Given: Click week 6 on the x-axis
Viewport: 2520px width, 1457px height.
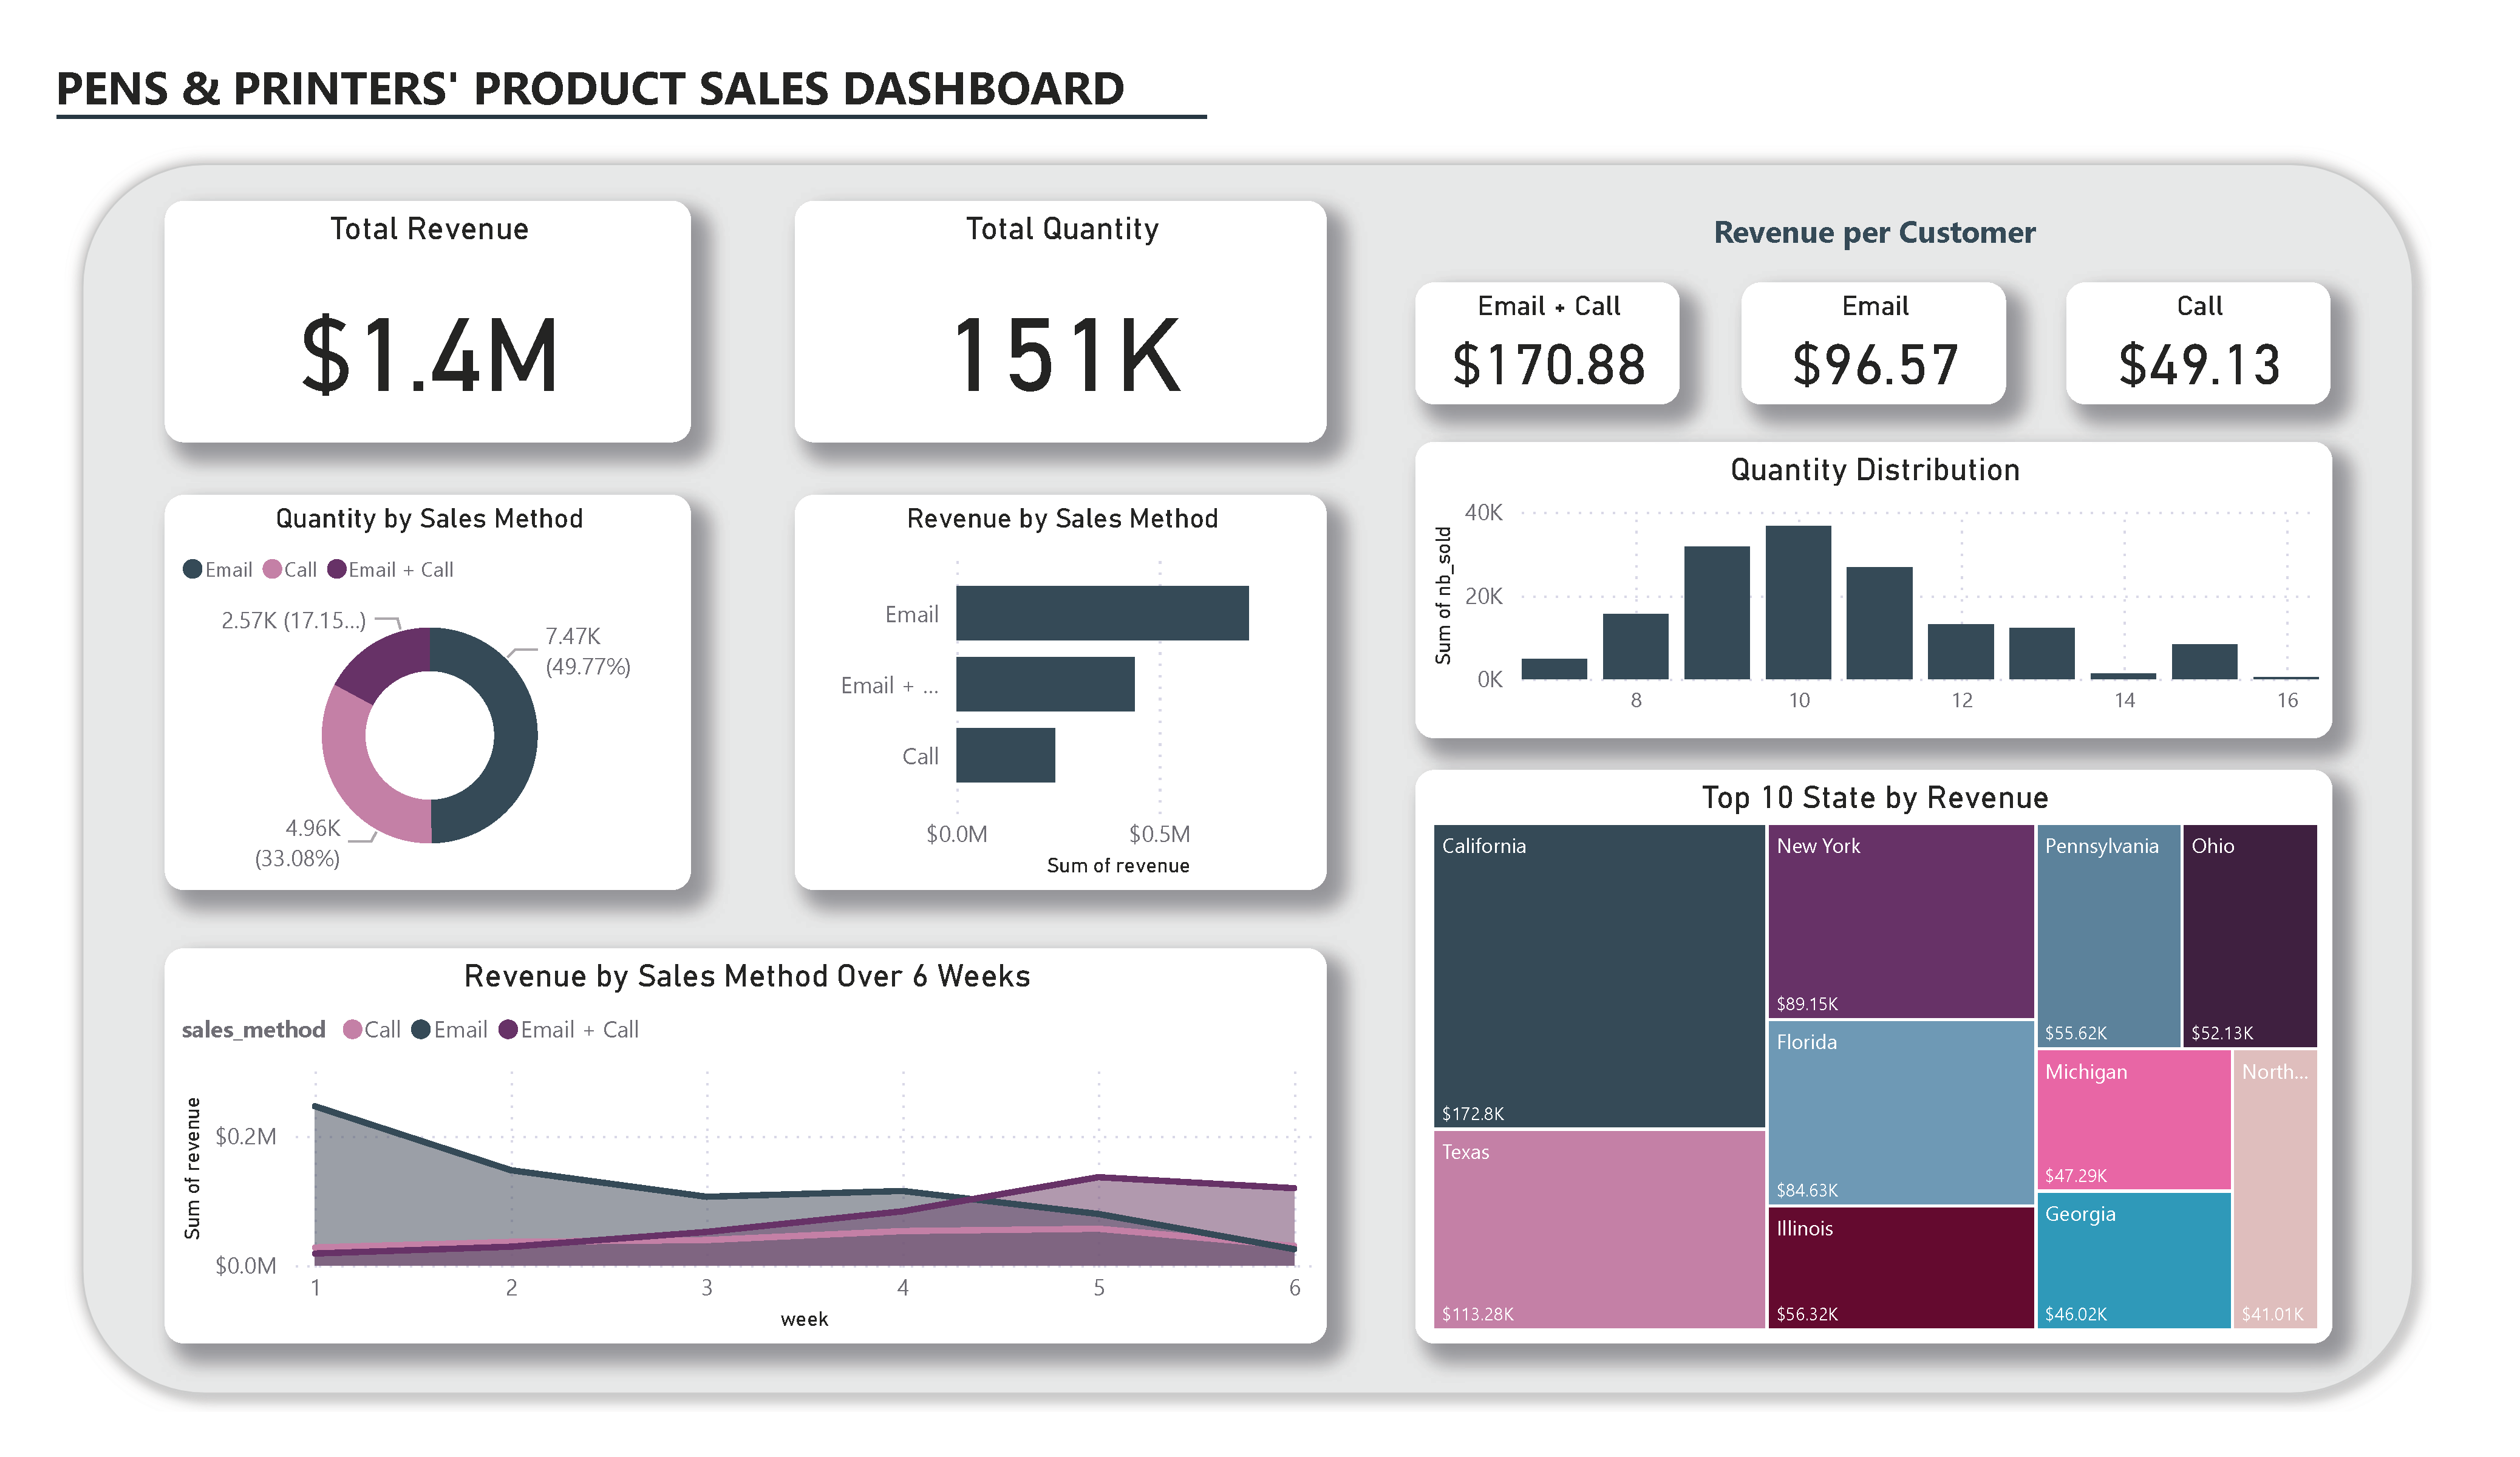Looking at the screenshot, I should coord(1295,1289).
